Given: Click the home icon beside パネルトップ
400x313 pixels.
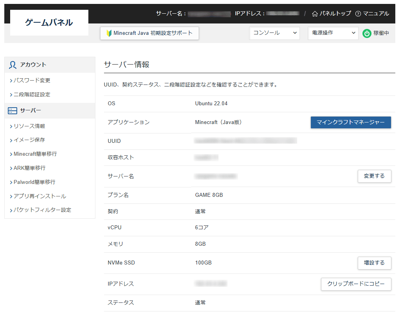Looking at the screenshot, I should [x=315, y=14].
